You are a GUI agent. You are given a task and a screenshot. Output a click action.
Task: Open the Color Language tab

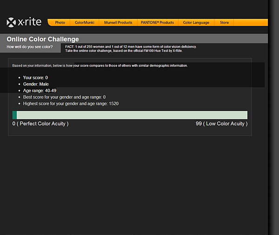click(196, 23)
